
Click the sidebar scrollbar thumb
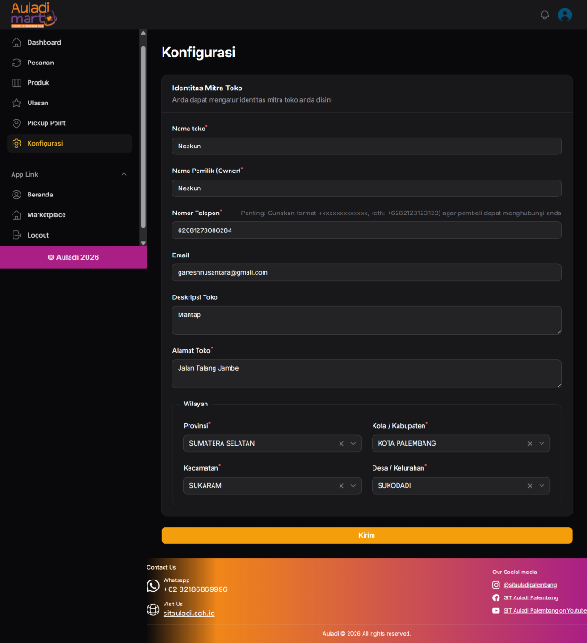point(143,137)
